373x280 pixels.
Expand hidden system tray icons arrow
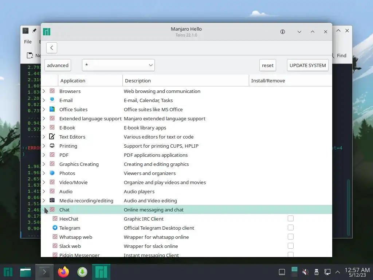(338, 272)
